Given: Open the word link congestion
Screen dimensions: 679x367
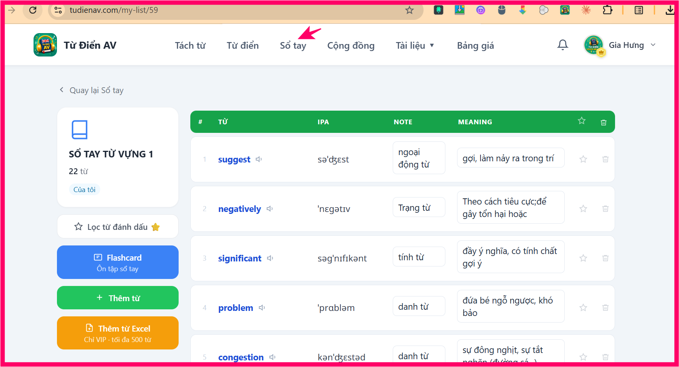Looking at the screenshot, I should point(241,357).
